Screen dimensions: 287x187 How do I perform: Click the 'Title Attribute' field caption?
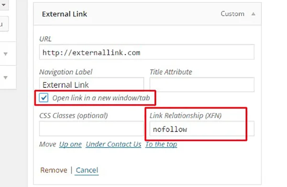171,72
